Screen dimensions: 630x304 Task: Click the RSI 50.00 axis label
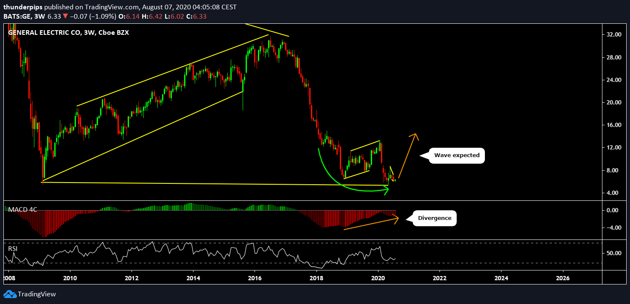614,253
